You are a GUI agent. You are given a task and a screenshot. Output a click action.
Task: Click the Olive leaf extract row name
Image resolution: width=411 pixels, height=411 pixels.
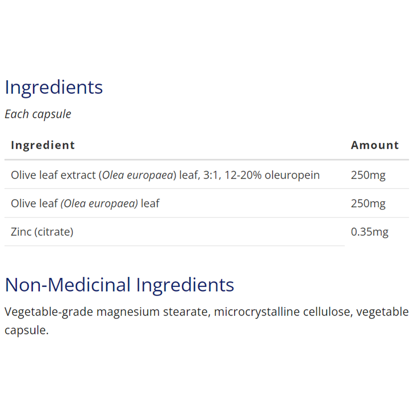(53, 175)
